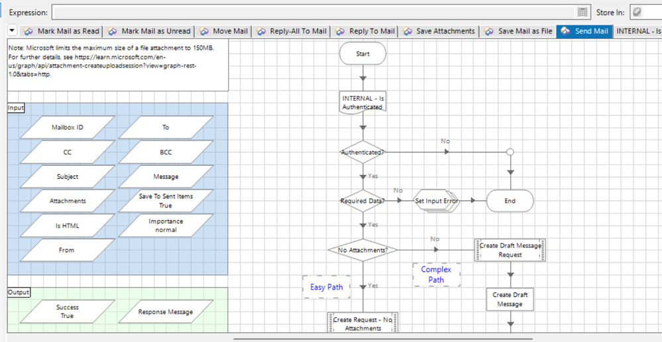
Task: Expand the page tabs dropdown arrow
Action: (12, 31)
